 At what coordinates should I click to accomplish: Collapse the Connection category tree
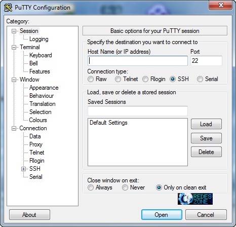click(14, 129)
